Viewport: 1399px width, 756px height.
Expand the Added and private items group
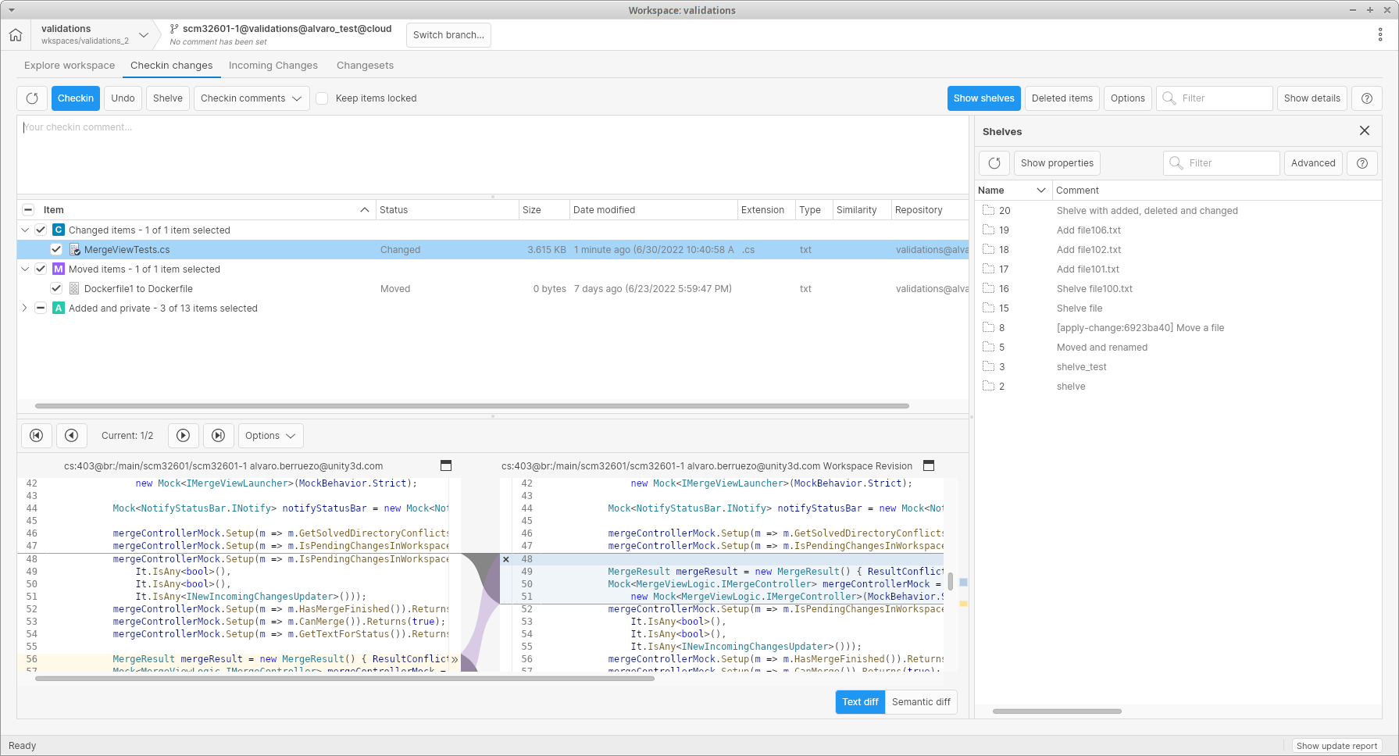[x=23, y=308]
